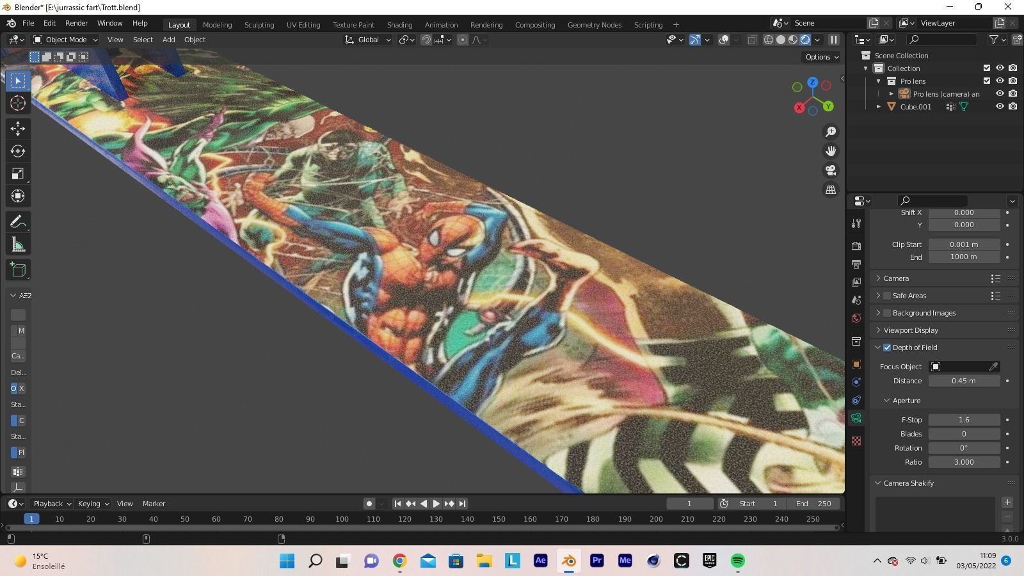Choose the Add Cube tool
This screenshot has height=576, width=1024.
[18, 270]
